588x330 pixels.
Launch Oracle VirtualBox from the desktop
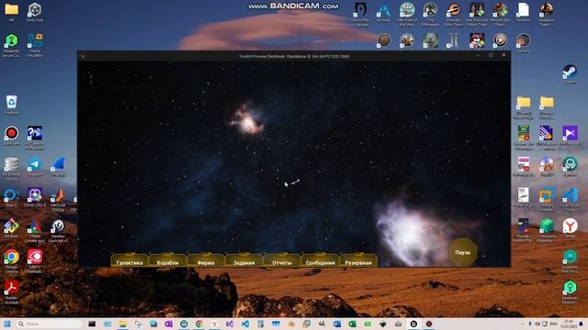coord(35,45)
